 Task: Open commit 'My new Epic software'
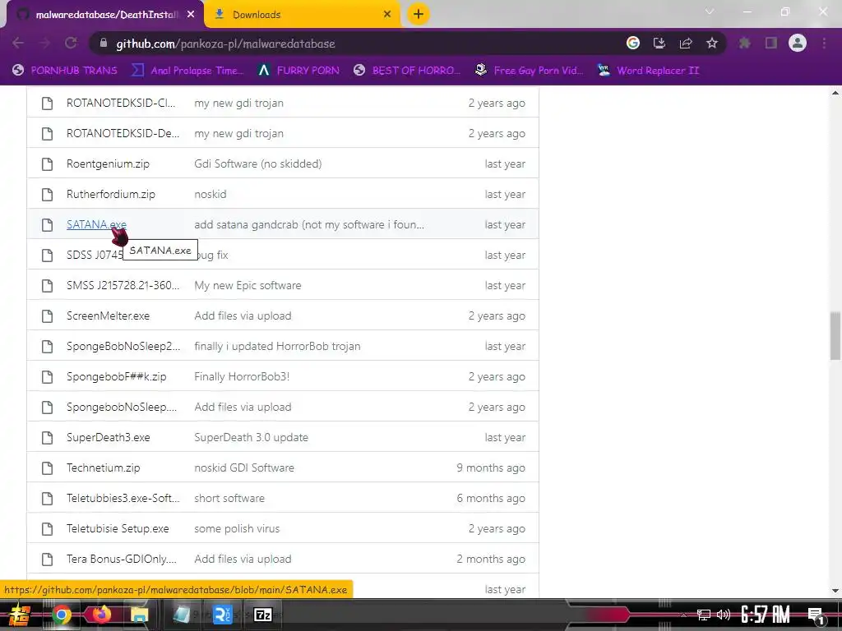tap(248, 285)
